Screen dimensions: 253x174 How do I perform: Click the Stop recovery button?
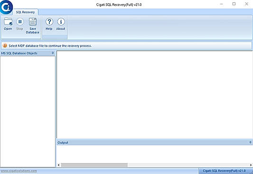coord(19,24)
